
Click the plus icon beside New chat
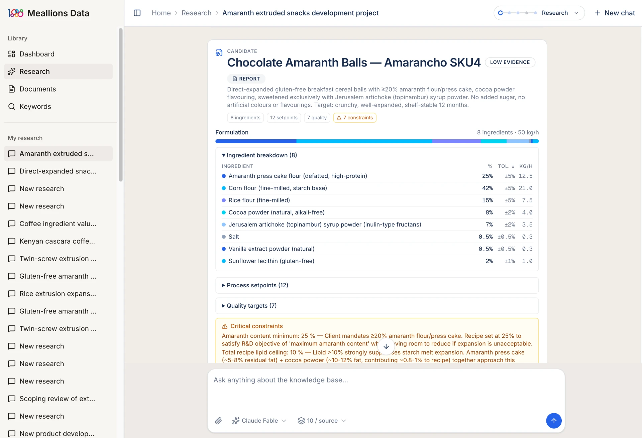(x=598, y=13)
